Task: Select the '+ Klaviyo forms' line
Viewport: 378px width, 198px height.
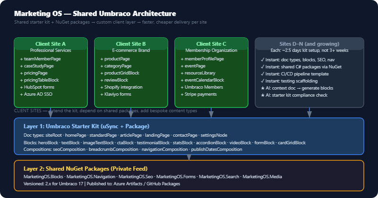Action: tap(116, 94)
